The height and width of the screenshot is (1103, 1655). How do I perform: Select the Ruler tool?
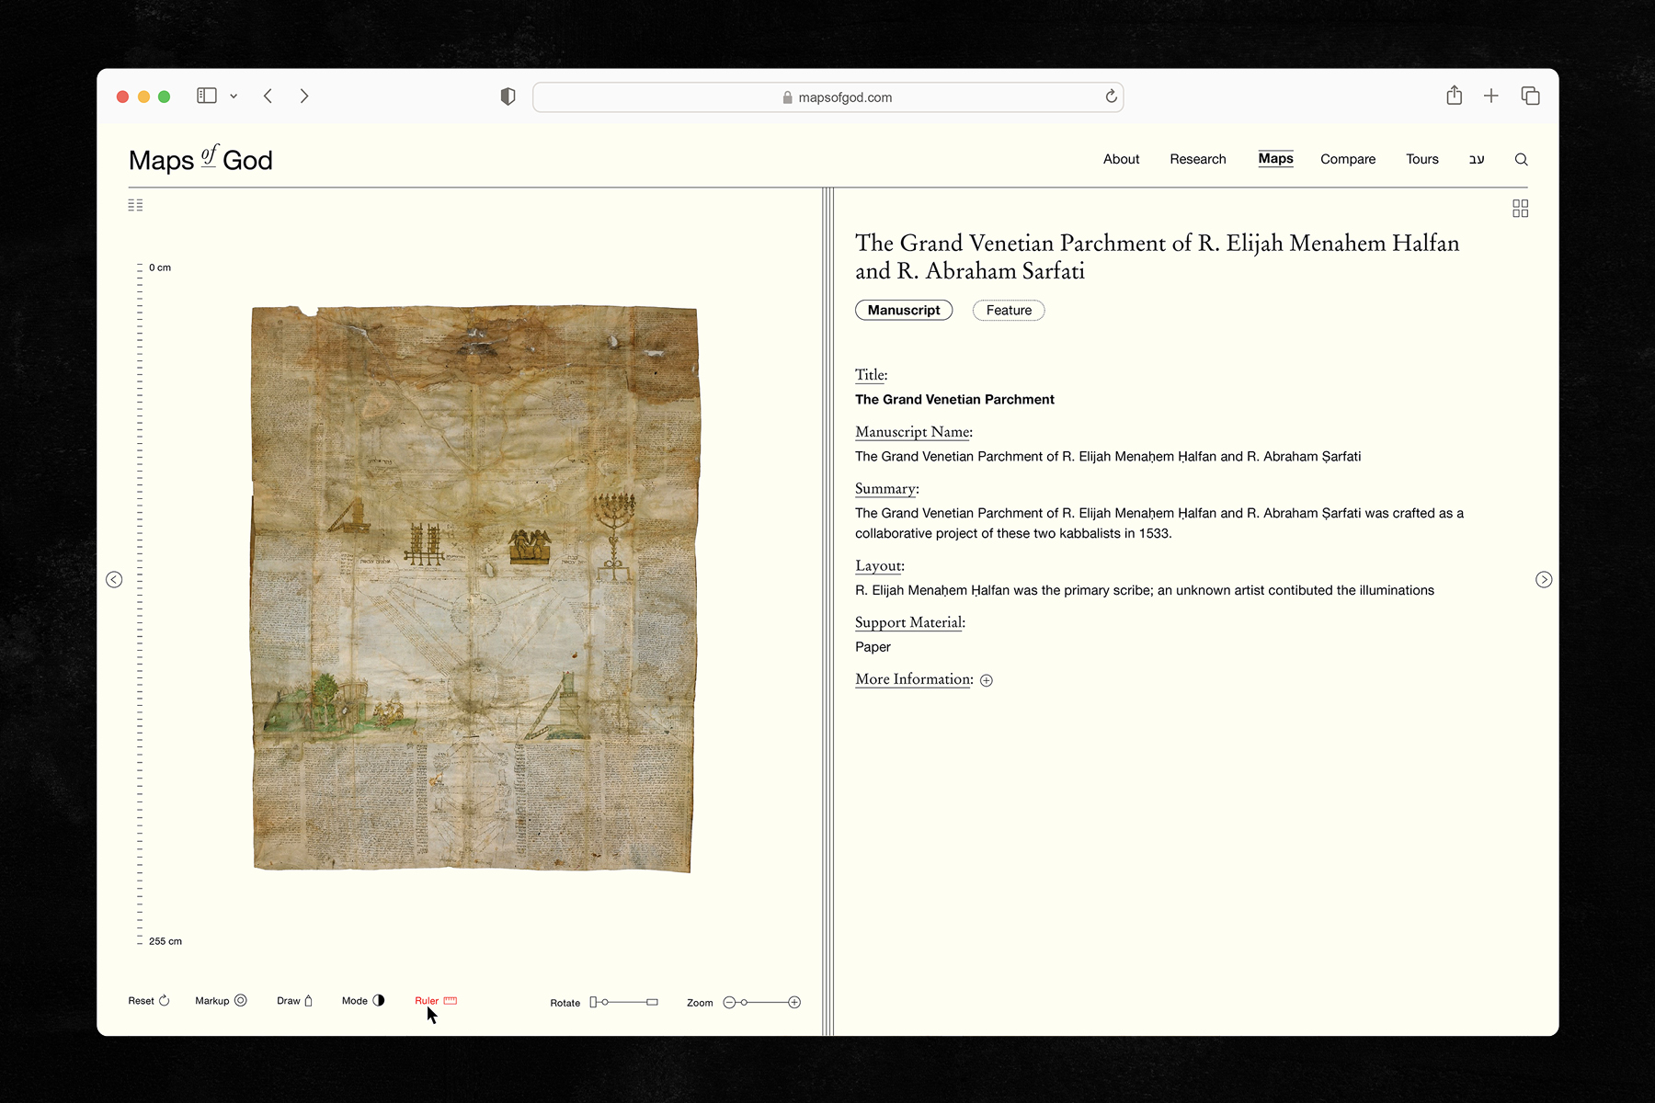pyautogui.click(x=434, y=1001)
